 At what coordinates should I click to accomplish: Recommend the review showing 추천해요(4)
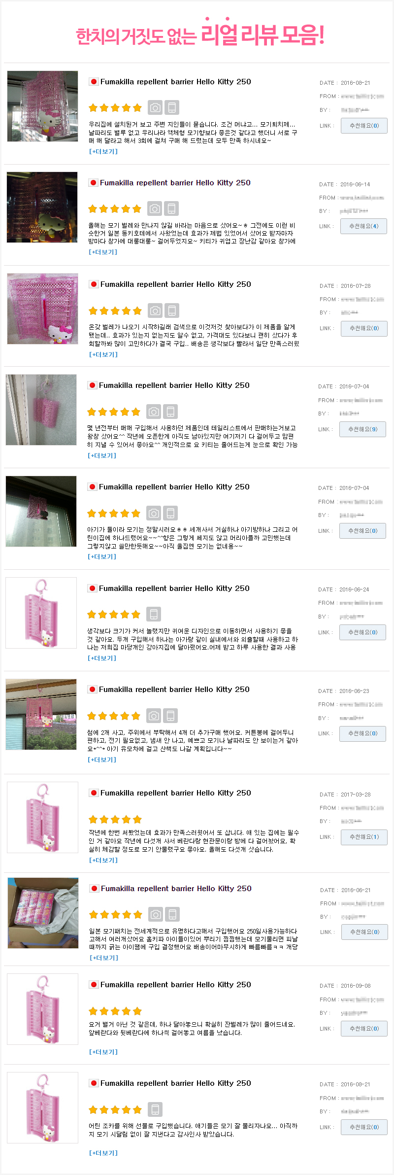point(363,226)
